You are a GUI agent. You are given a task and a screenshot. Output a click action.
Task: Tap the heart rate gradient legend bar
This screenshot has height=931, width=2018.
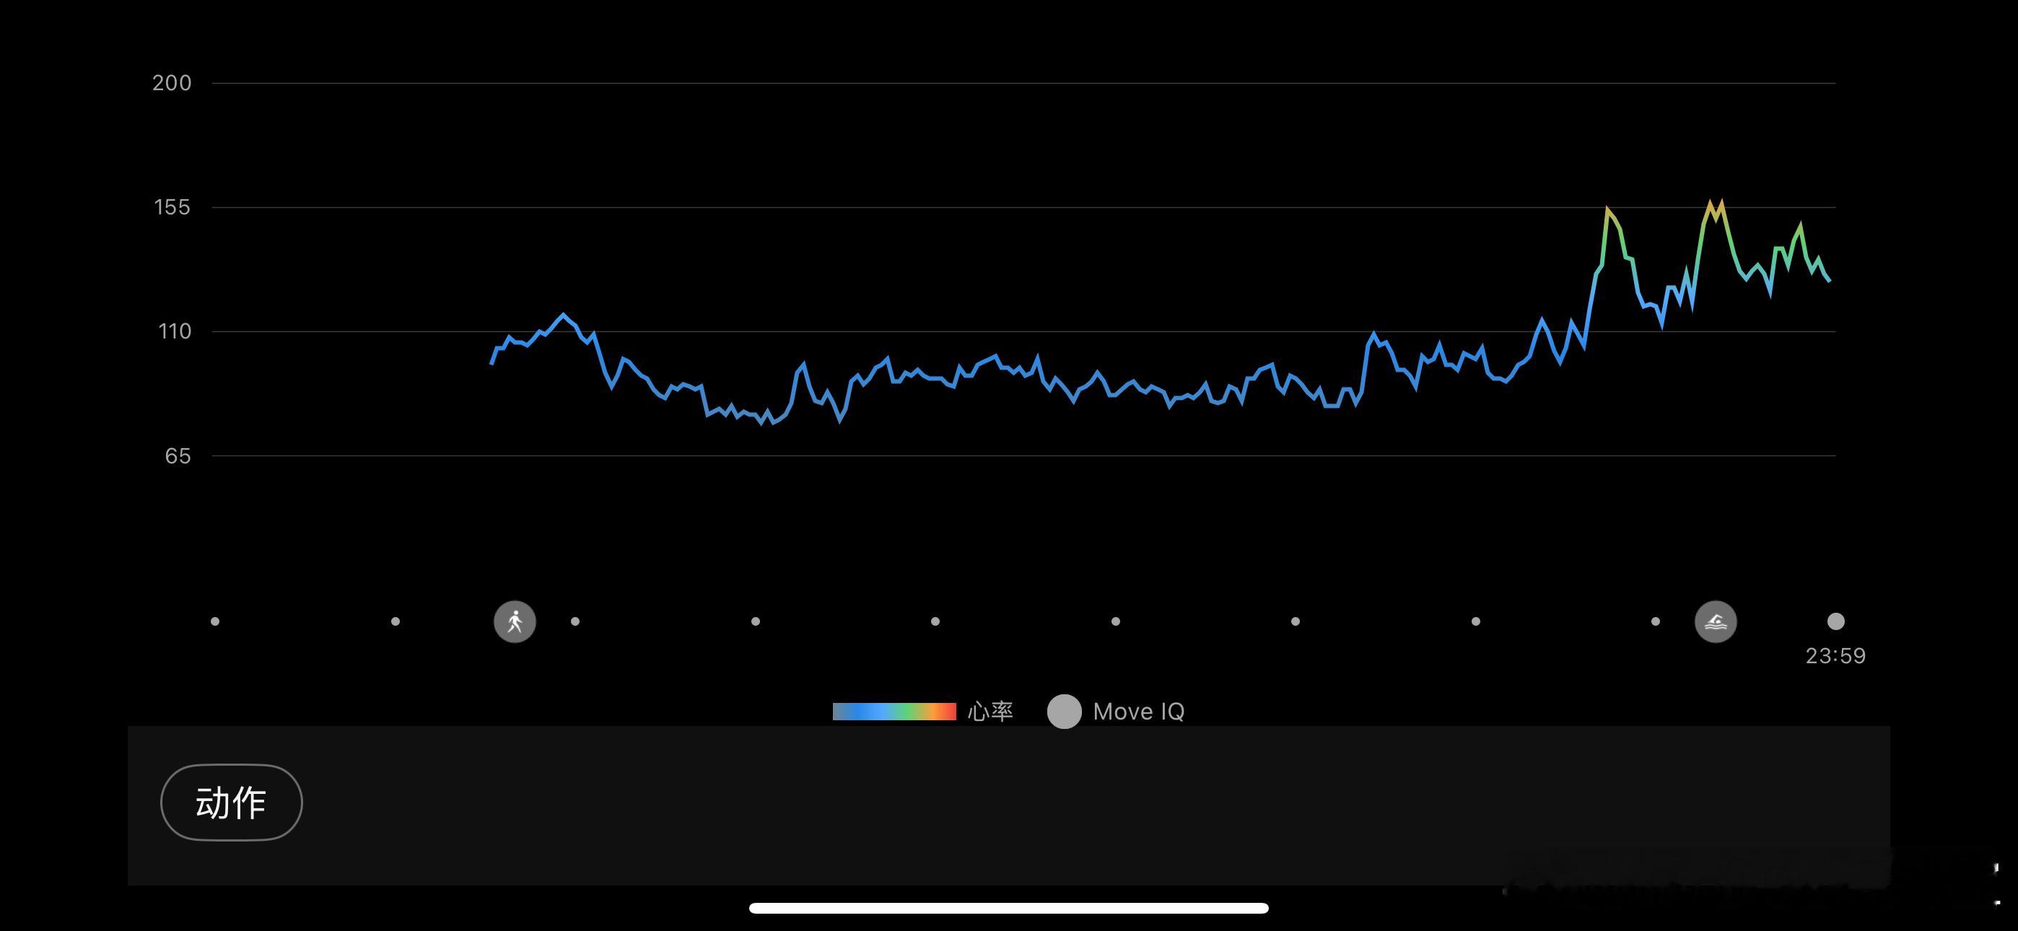pos(894,712)
